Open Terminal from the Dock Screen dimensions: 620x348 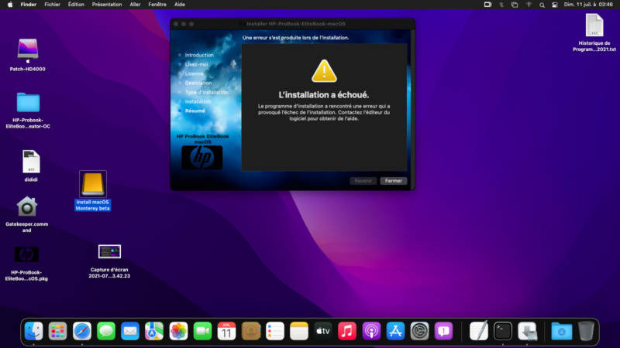coord(503,331)
